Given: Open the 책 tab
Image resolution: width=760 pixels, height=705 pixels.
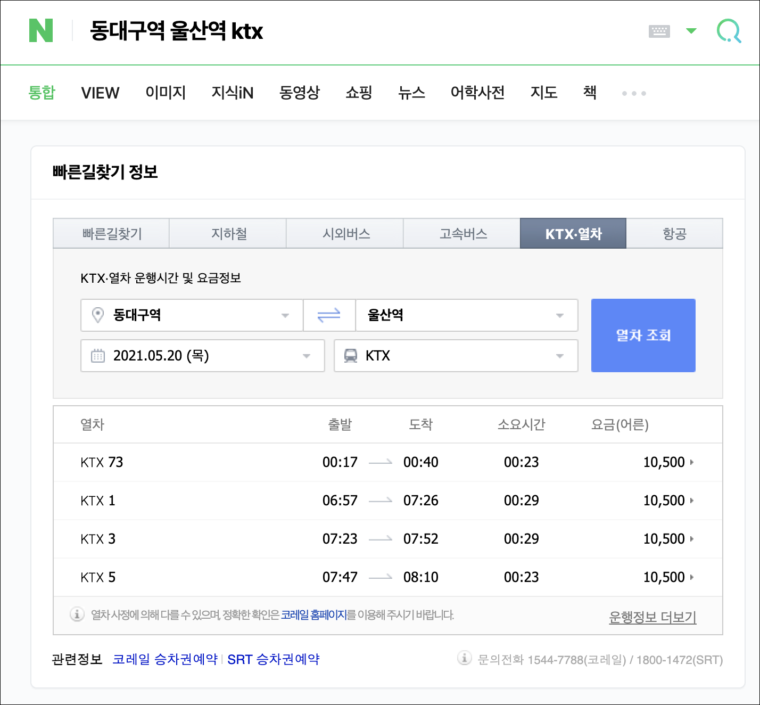Looking at the screenshot, I should (x=590, y=93).
